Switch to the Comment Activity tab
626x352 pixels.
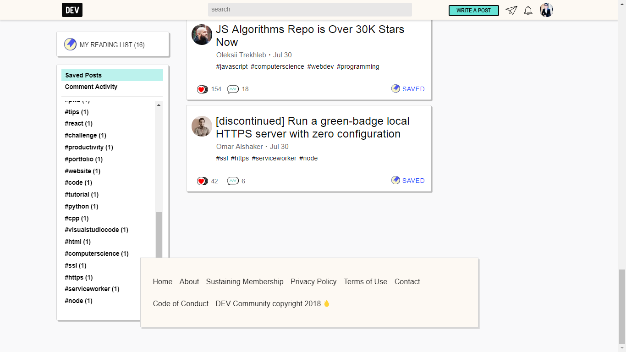pyautogui.click(x=90, y=87)
